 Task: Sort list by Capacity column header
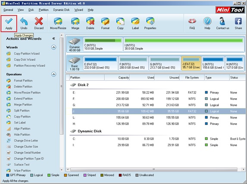tap(117, 78)
